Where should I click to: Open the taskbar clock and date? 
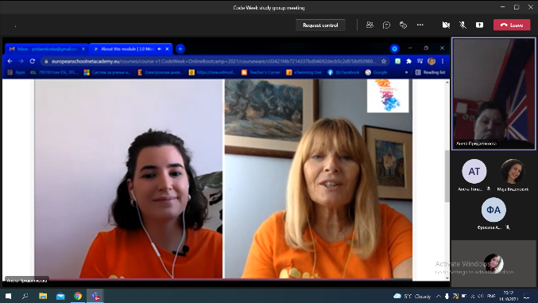coord(509,296)
